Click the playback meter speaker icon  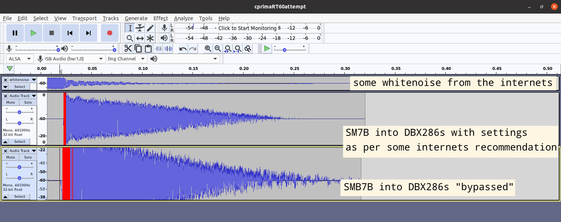(x=164, y=38)
